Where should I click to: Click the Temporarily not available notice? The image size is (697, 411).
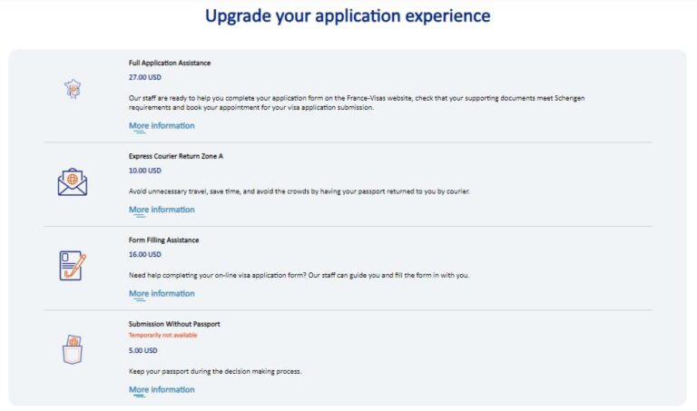(163, 336)
